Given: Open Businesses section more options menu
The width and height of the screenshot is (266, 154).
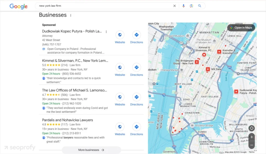Looking at the screenshot, I should coord(71,15).
